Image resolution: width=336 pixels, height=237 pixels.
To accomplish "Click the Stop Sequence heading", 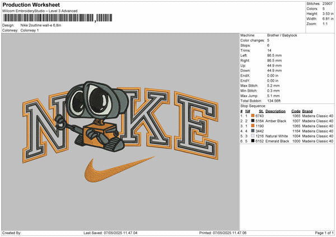I will pos(253,106).
